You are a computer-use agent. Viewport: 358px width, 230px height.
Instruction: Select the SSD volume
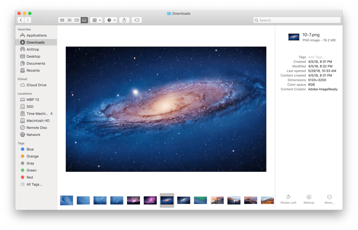[36, 106]
